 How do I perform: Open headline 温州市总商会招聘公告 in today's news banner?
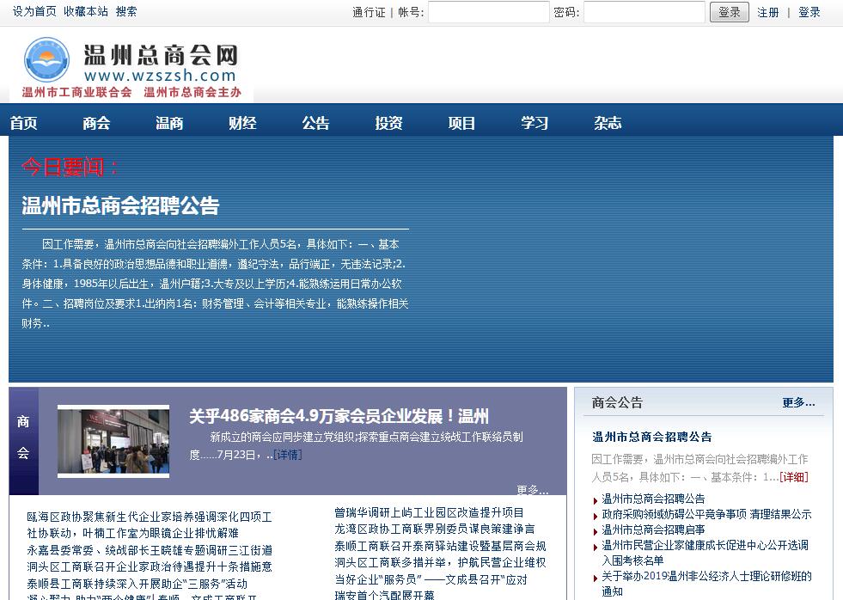click(x=120, y=205)
